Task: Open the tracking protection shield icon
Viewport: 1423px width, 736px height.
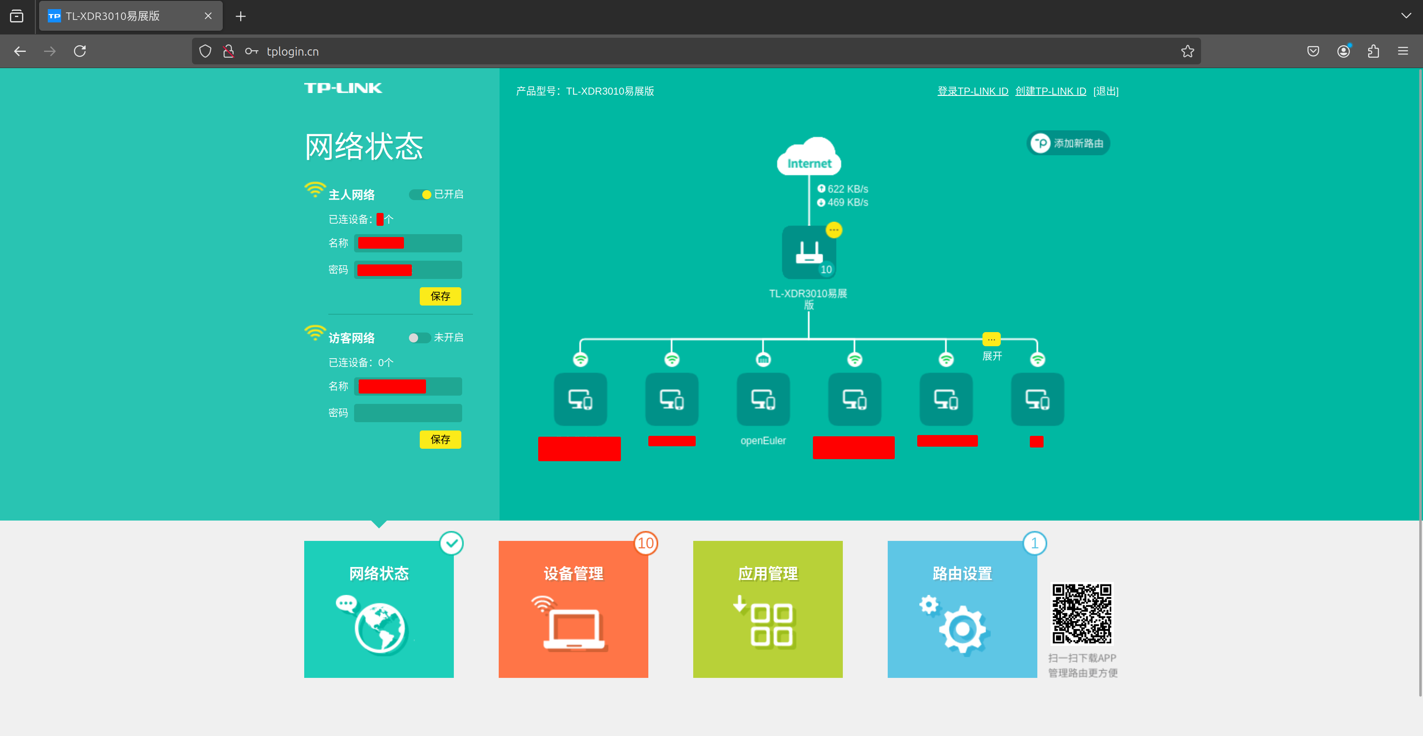Action: 205,51
